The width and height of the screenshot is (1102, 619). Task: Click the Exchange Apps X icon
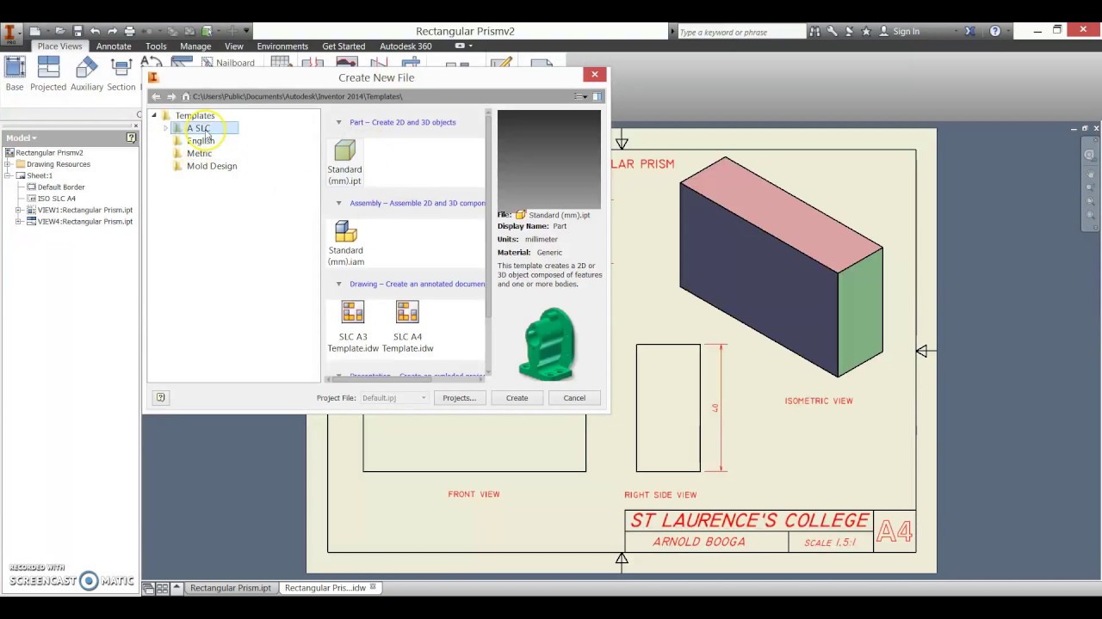click(970, 31)
